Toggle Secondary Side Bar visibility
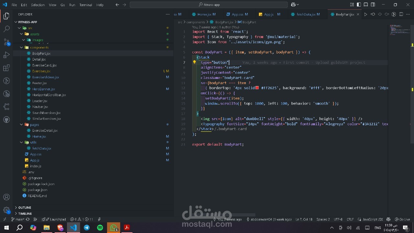Image resolution: width=414 pixels, height=233 pixels. (373, 5)
